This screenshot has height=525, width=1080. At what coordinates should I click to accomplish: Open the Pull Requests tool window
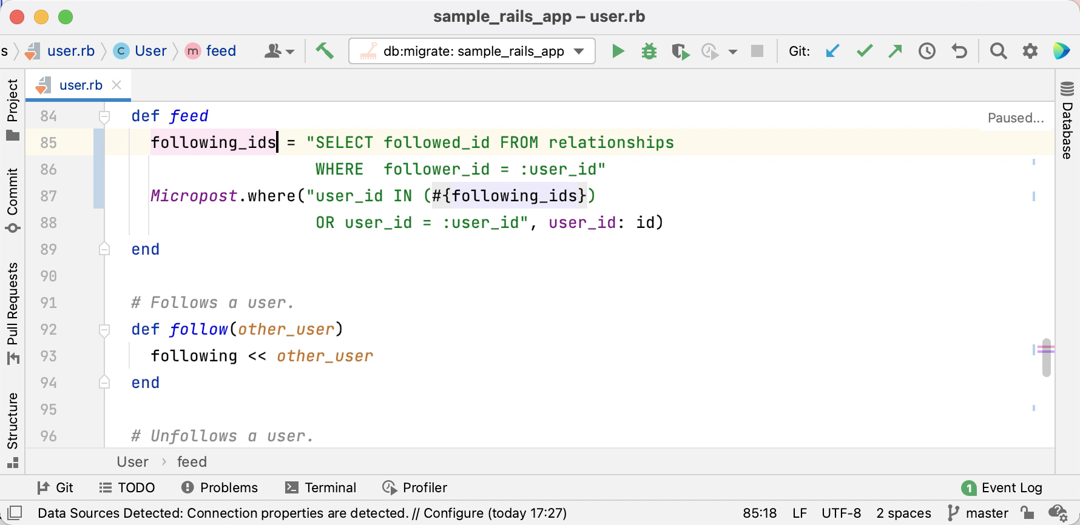[13, 313]
